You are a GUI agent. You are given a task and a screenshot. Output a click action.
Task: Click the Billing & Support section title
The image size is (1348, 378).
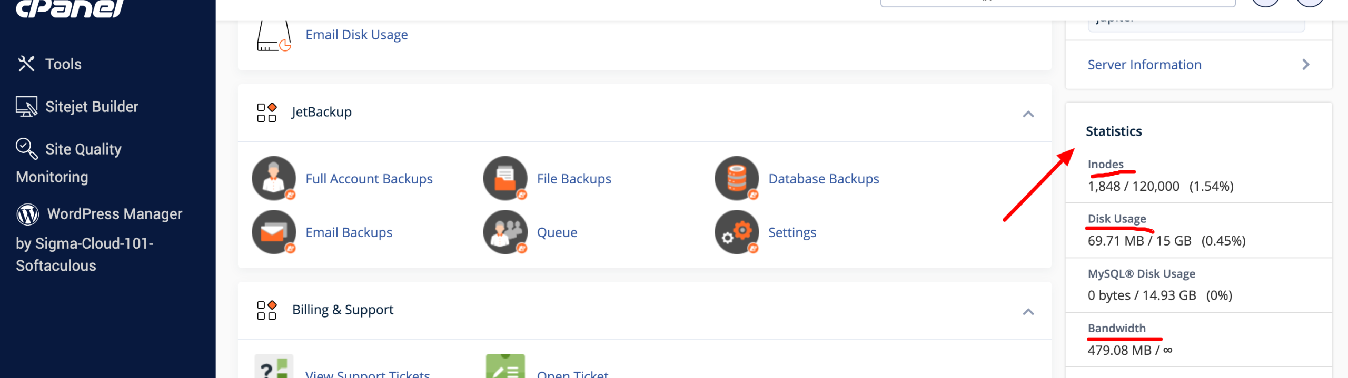[x=343, y=310]
